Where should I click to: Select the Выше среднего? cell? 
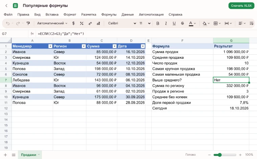(x=182, y=80)
